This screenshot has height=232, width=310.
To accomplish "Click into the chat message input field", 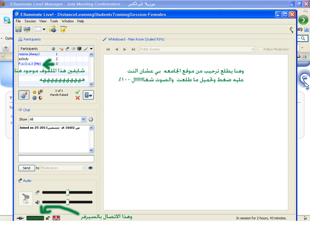I will [56, 159].
